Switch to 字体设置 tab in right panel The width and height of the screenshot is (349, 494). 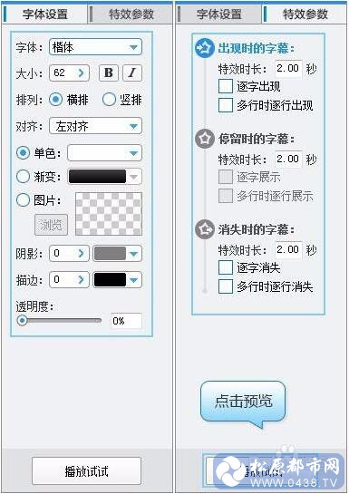218,15
